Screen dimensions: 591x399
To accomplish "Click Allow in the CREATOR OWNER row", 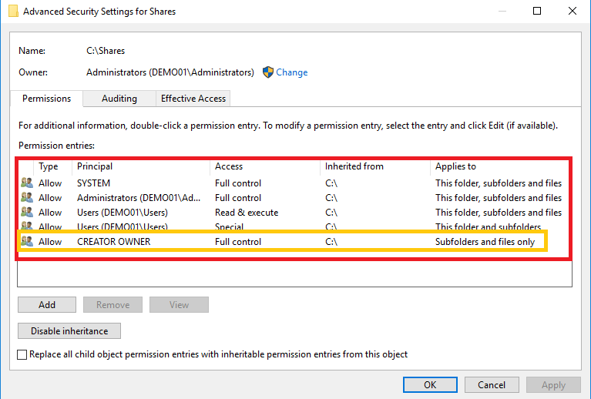I will click(x=50, y=242).
